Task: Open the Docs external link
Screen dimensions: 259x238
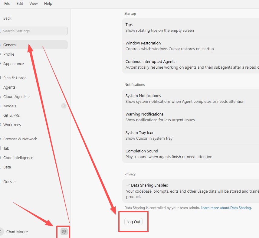Action: (9, 182)
